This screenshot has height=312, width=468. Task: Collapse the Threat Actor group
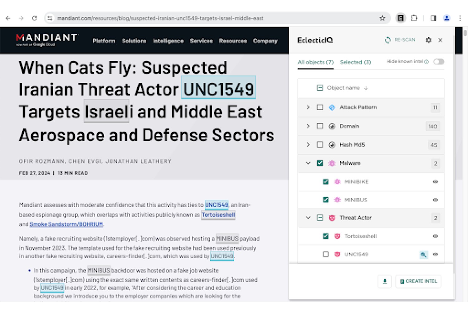point(308,218)
